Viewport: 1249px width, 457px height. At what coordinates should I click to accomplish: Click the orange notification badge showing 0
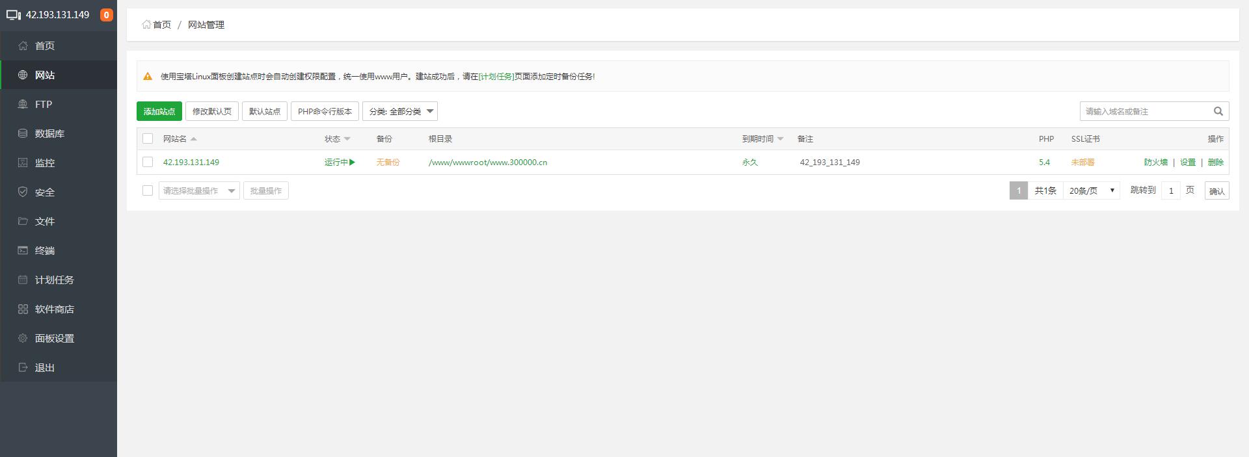click(x=106, y=14)
